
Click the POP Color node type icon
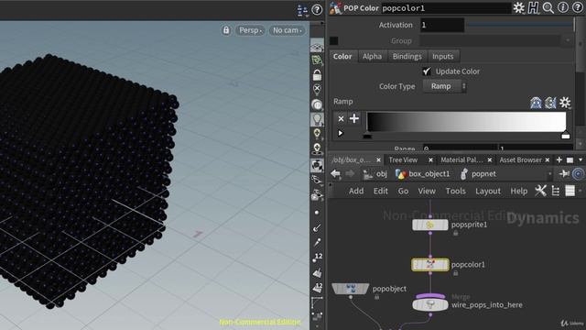(x=336, y=8)
